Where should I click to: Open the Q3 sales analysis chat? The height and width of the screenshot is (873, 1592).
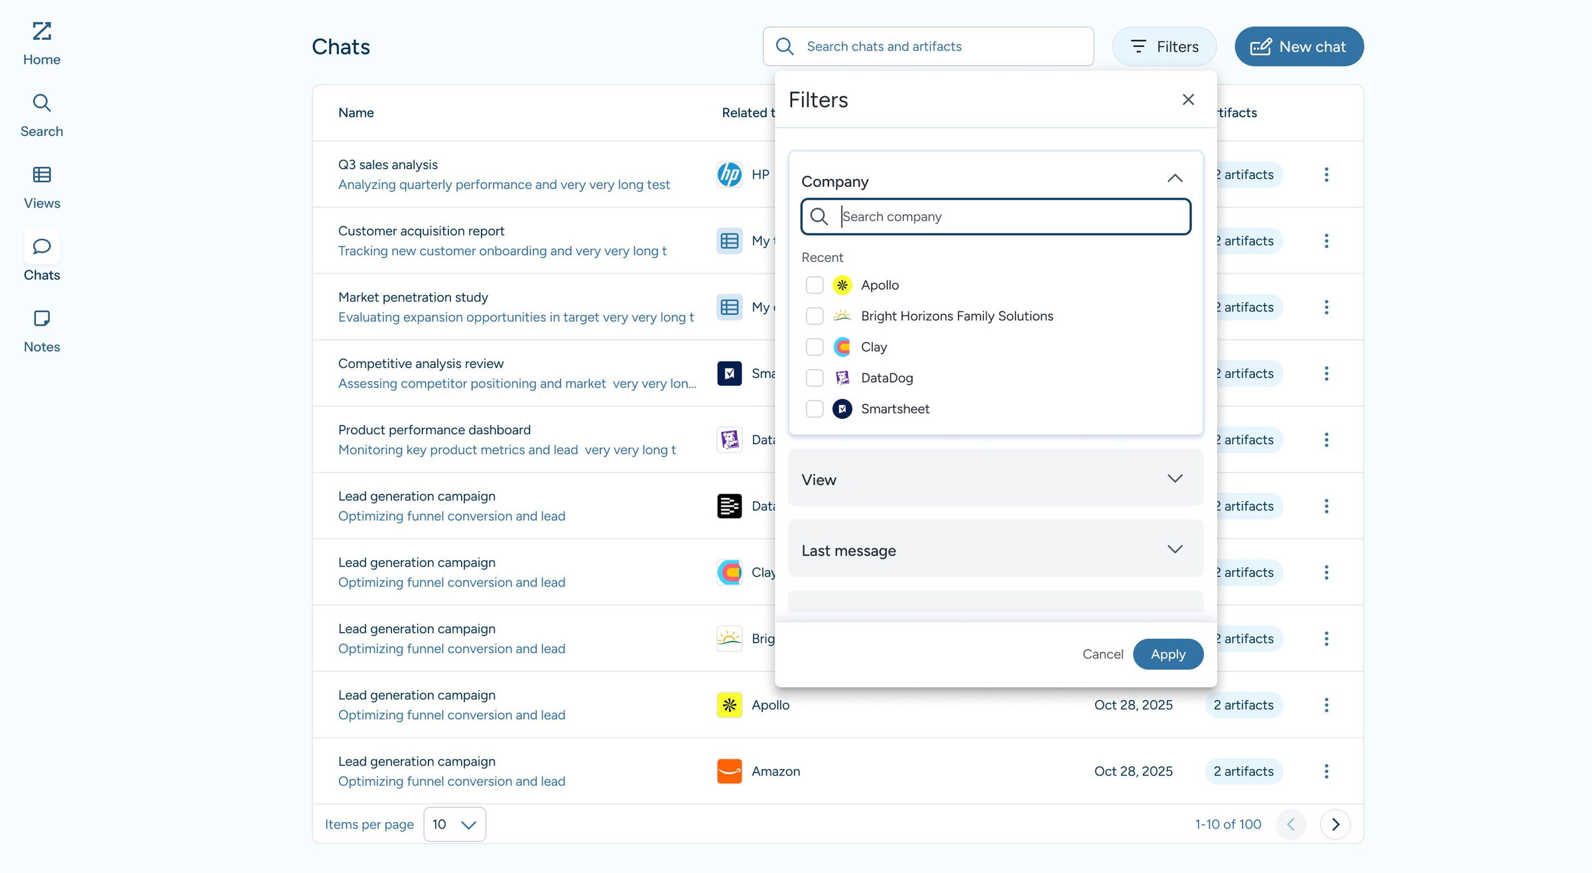point(387,164)
